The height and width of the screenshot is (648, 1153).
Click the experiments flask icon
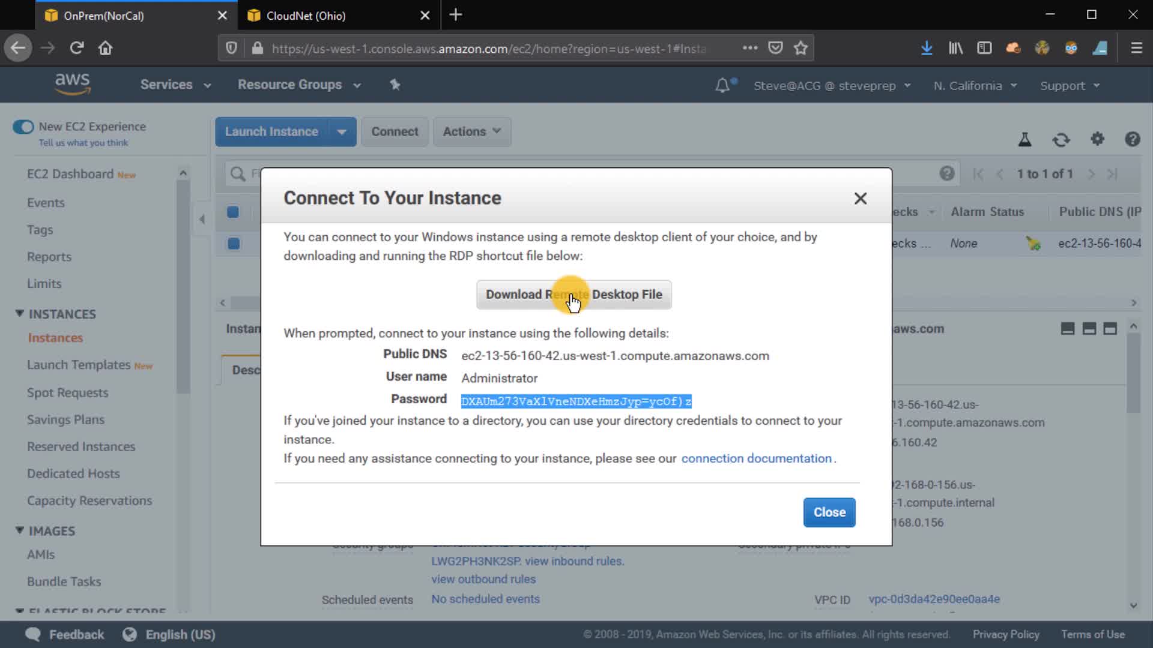tap(1025, 140)
